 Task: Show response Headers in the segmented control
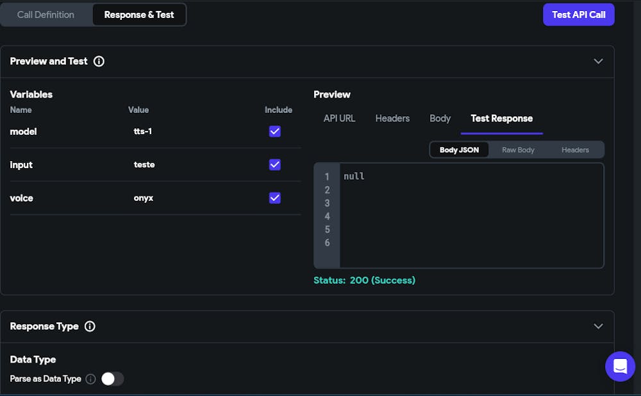coord(575,150)
